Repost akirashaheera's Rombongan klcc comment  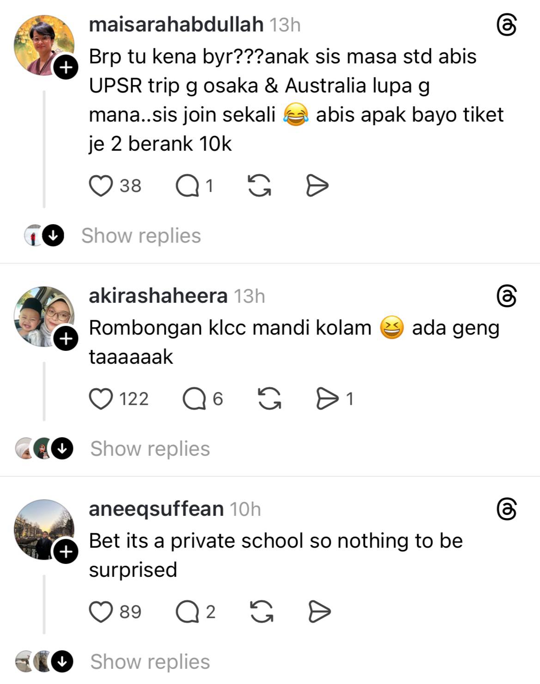(x=269, y=399)
